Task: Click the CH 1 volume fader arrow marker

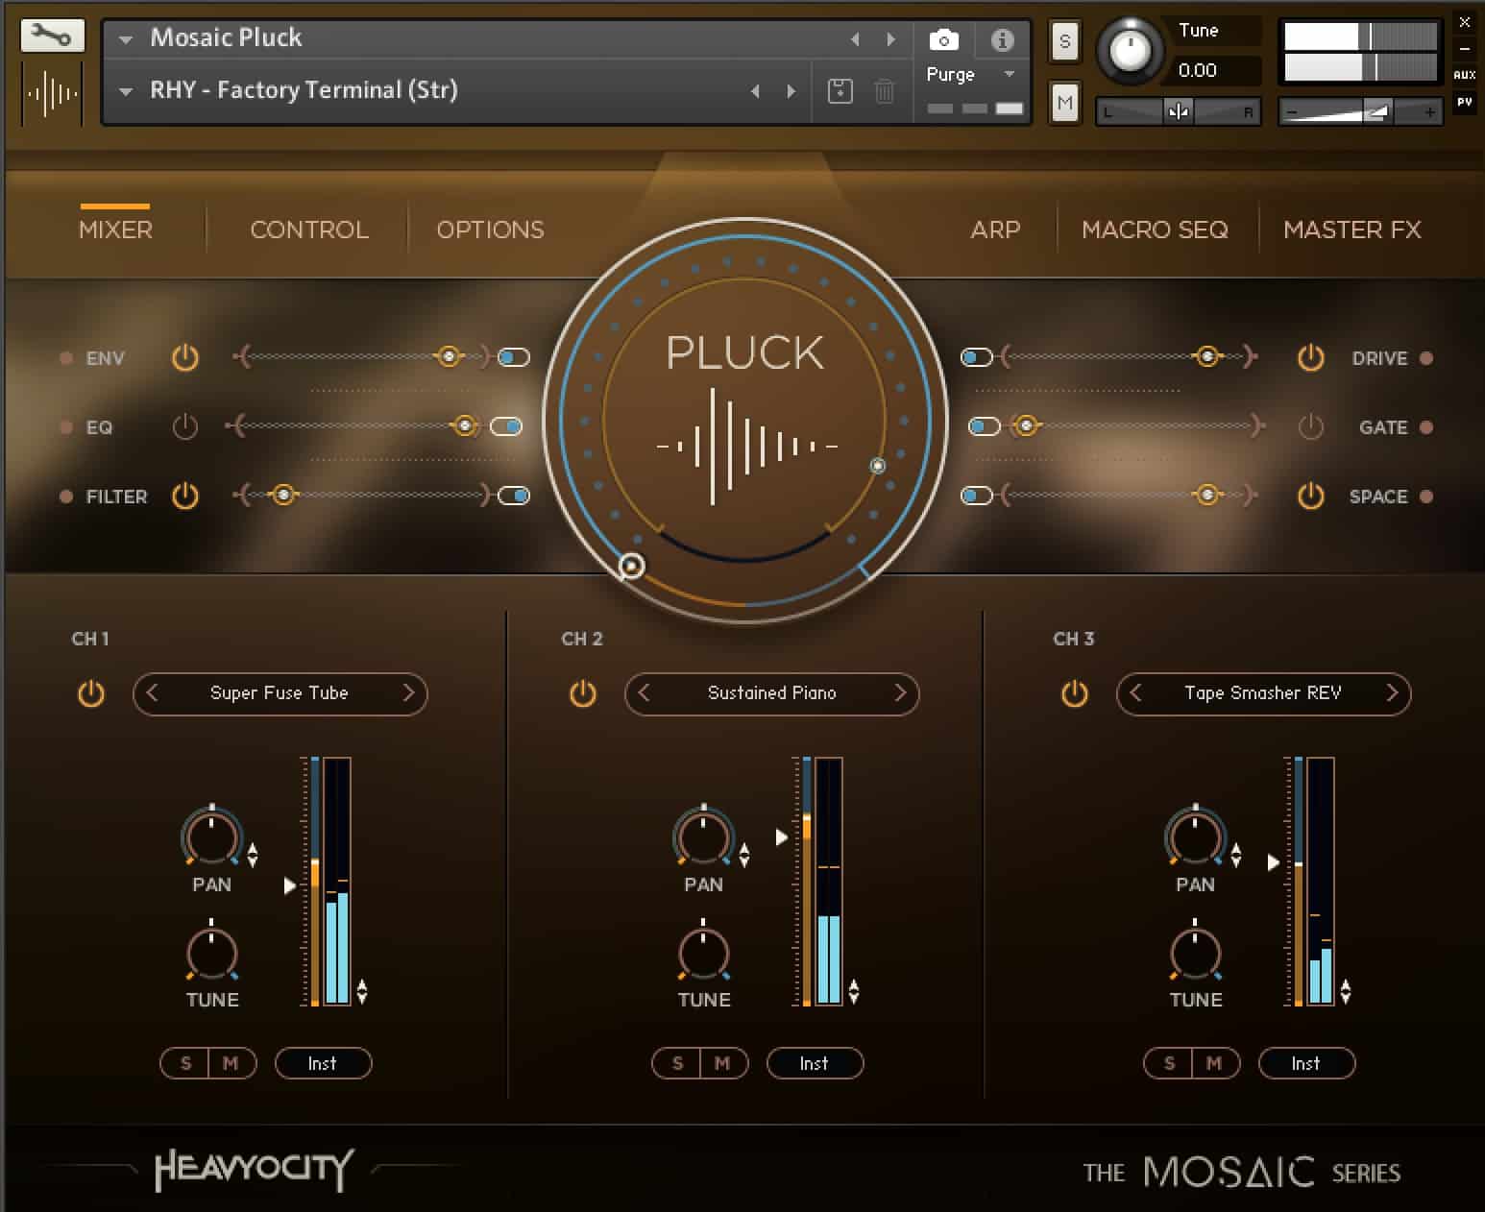Action: coord(290,885)
